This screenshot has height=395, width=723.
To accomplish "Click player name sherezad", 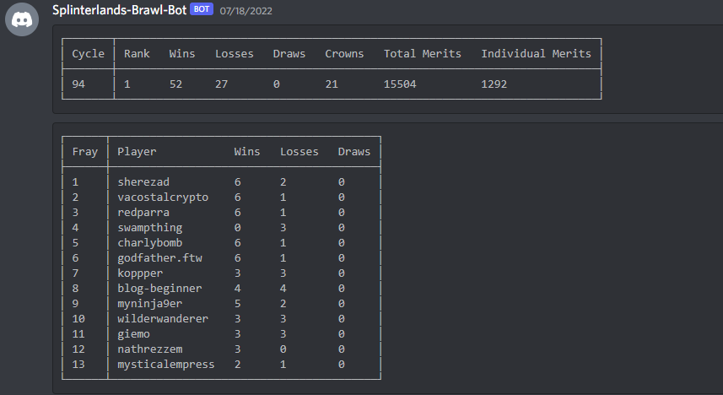I will click(143, 181).
